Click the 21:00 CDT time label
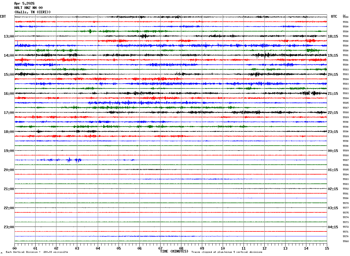 click(9, 189)
